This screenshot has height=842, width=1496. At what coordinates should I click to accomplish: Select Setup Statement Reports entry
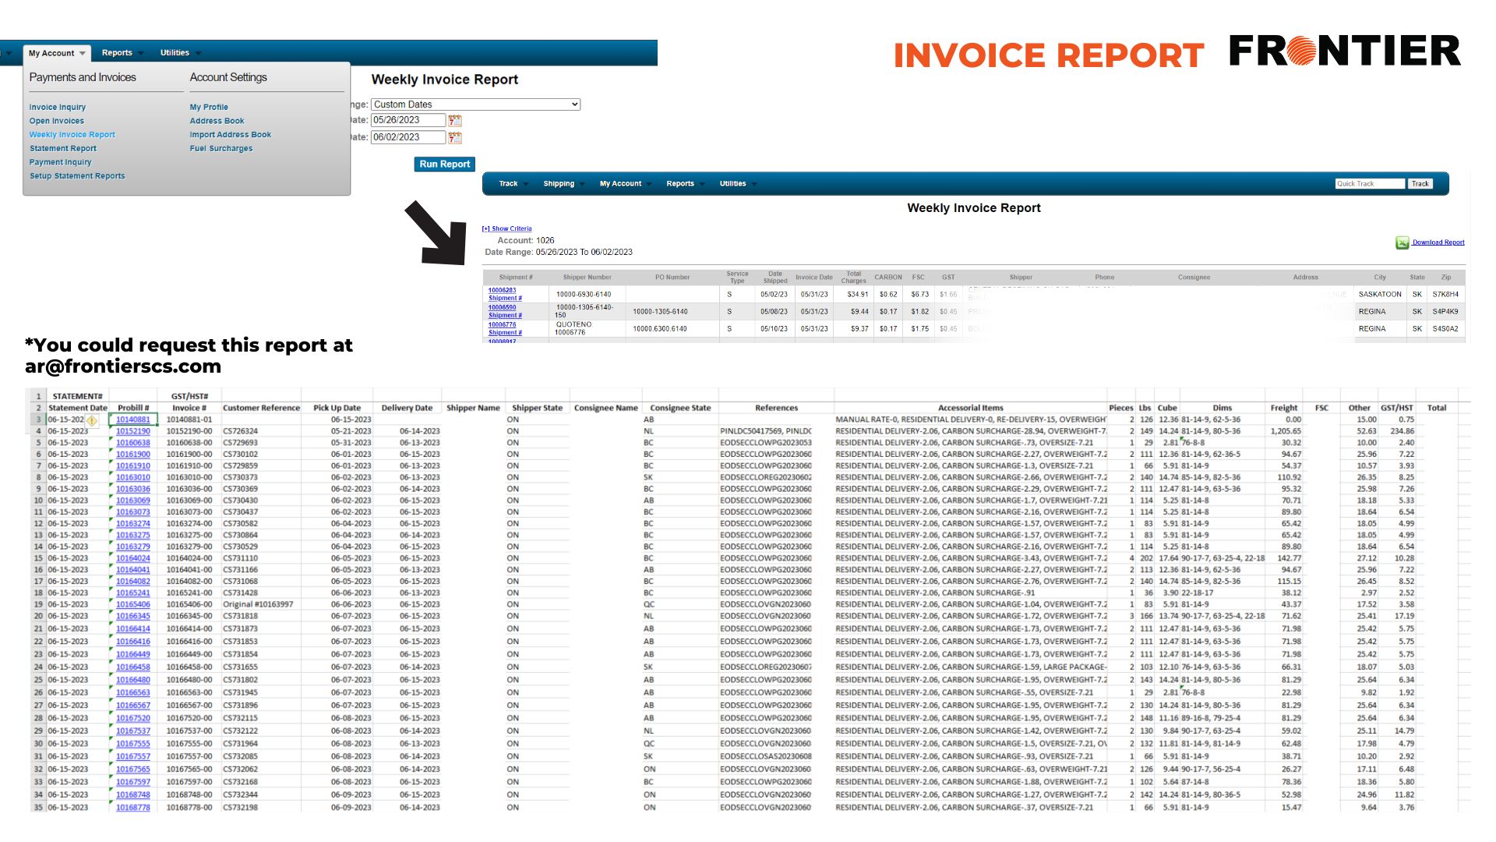click(77, 176)
